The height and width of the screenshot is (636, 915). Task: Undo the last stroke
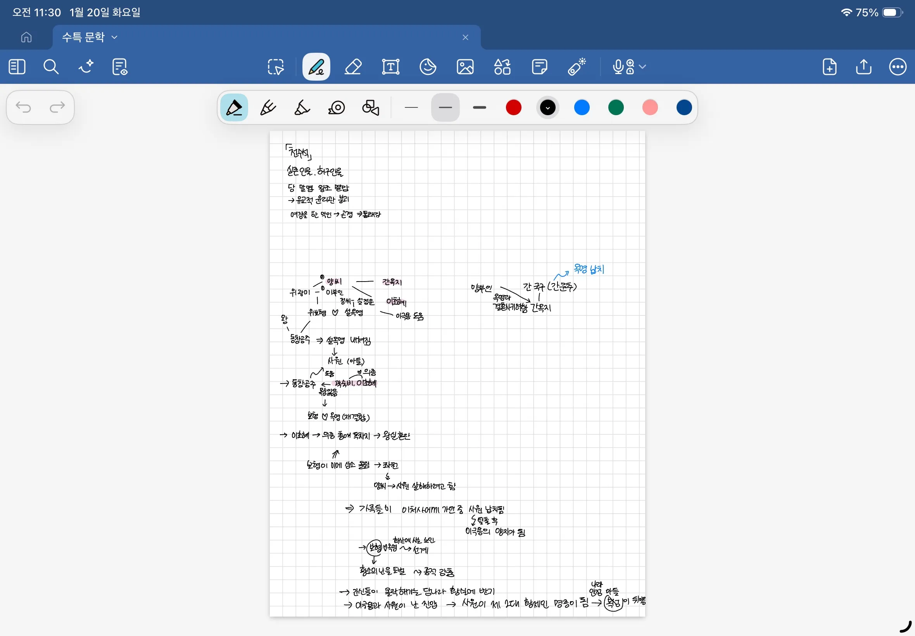click(24, 107)
